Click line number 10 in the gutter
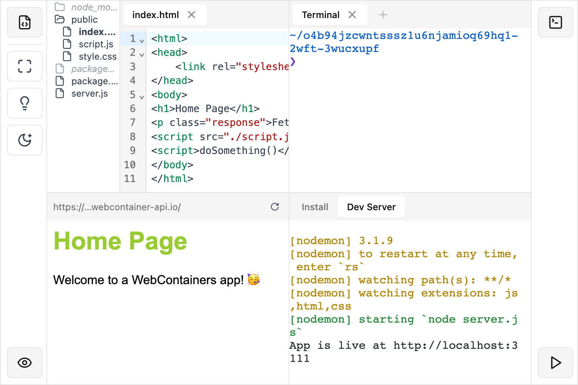578x385 pixels. click(130, 165)
